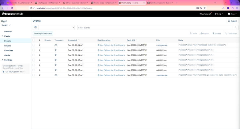
Task: Bookmark this page with the star icon
Action: click(x=205, y=8)
